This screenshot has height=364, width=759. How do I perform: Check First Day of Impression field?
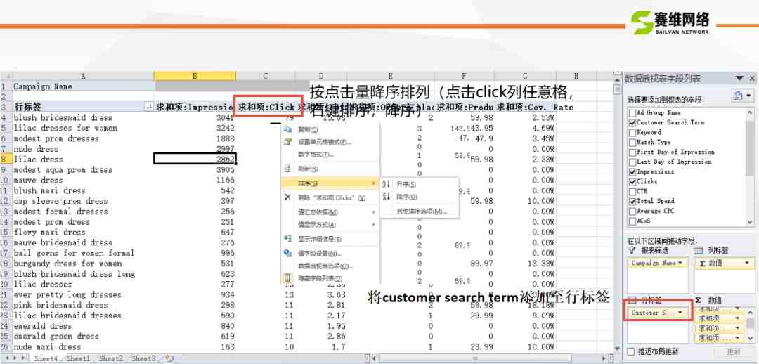pos(632,152)
